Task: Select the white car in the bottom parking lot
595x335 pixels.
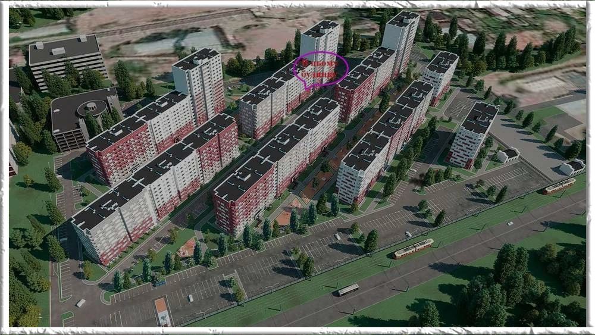Action: point(190,298)
